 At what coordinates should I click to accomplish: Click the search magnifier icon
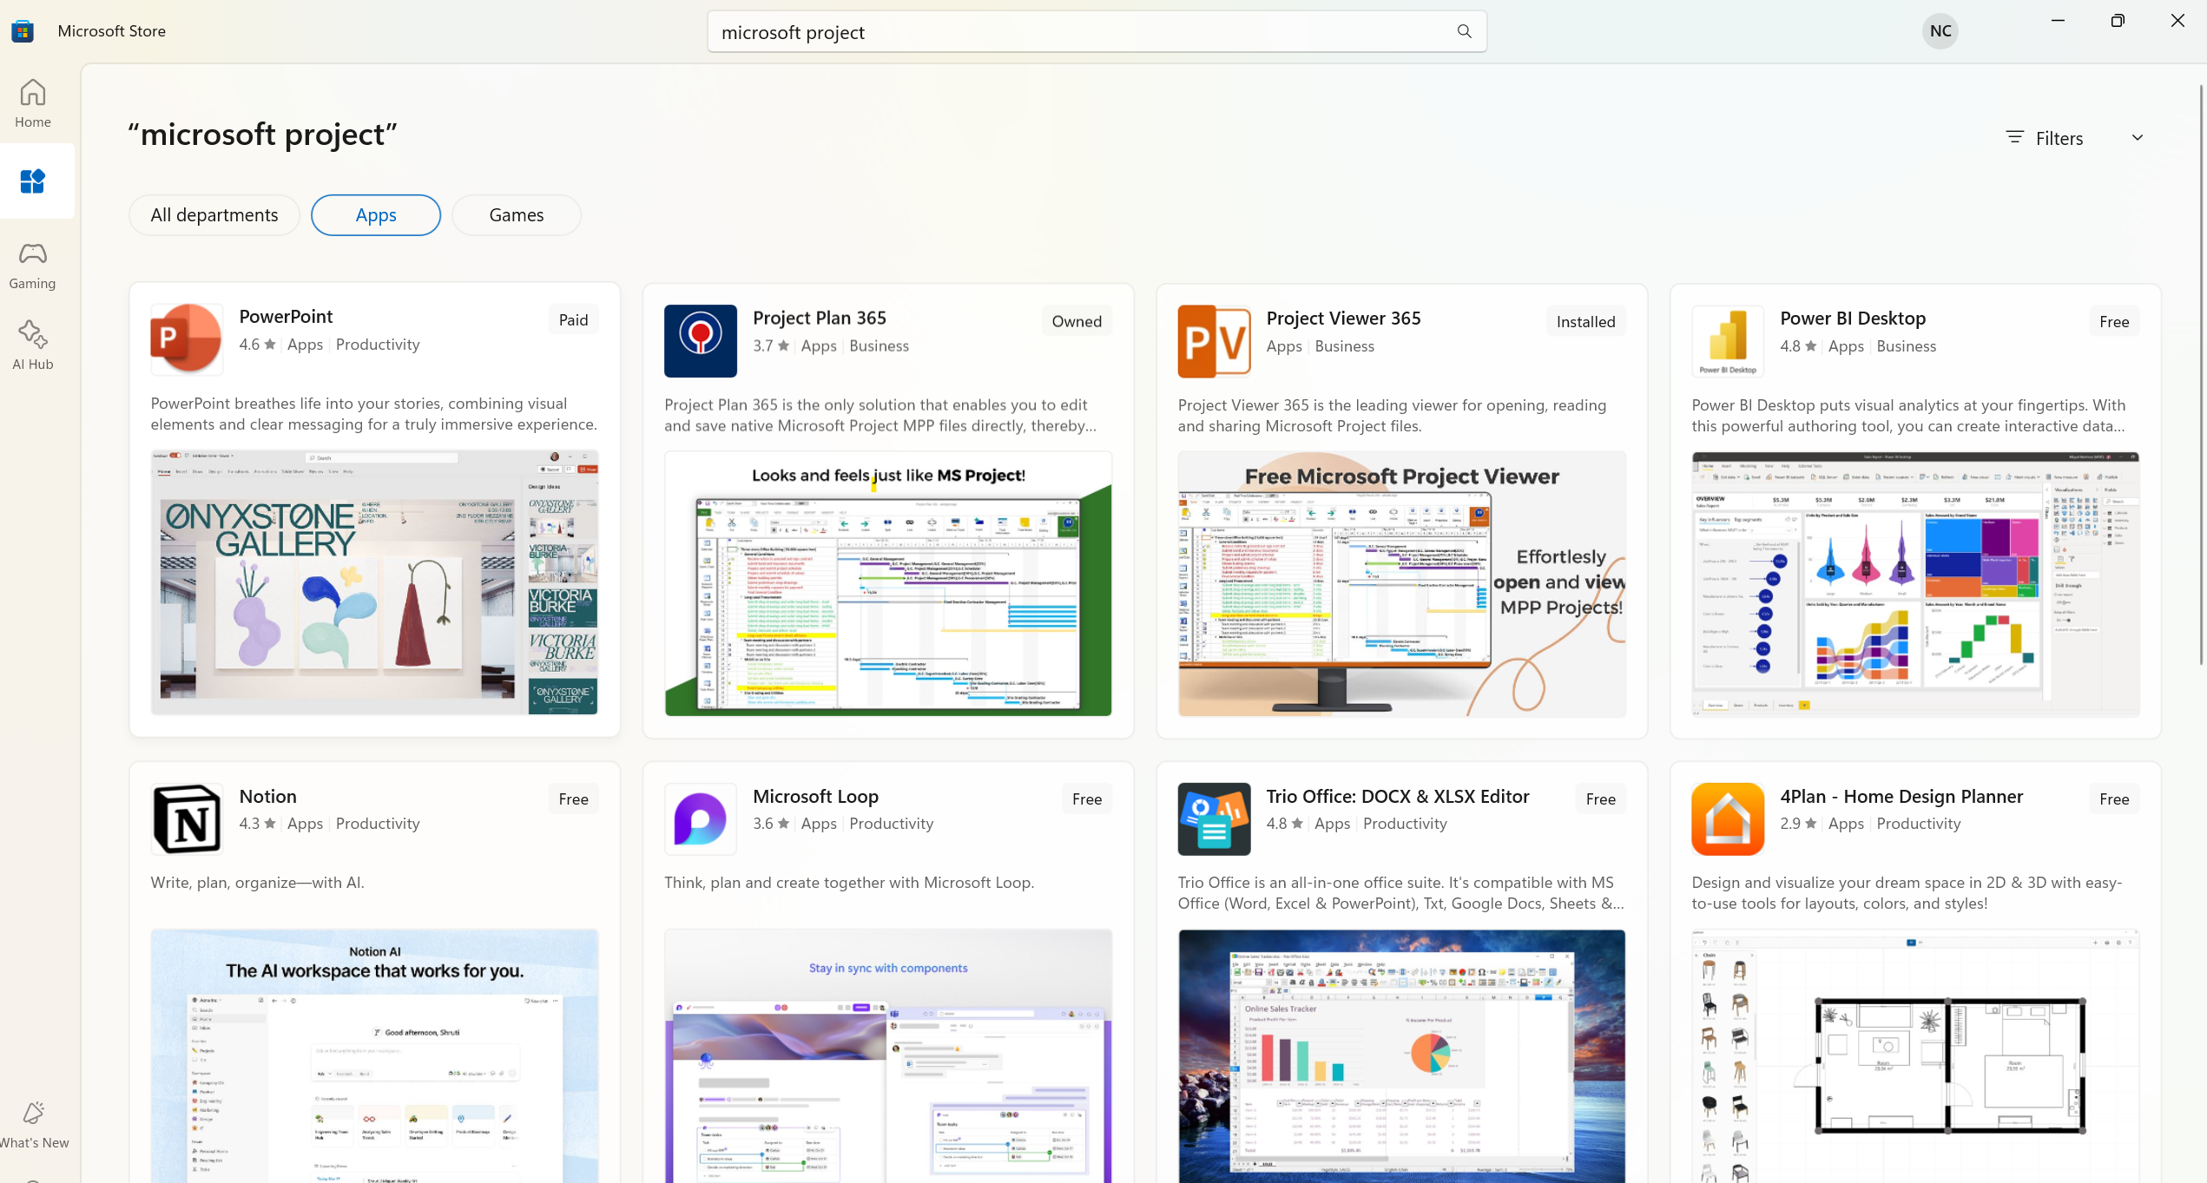click(1465, 32)
